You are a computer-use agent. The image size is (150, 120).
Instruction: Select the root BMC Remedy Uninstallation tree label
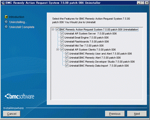point(99,30)
